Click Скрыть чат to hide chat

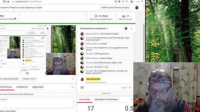[x=106, y=93]
